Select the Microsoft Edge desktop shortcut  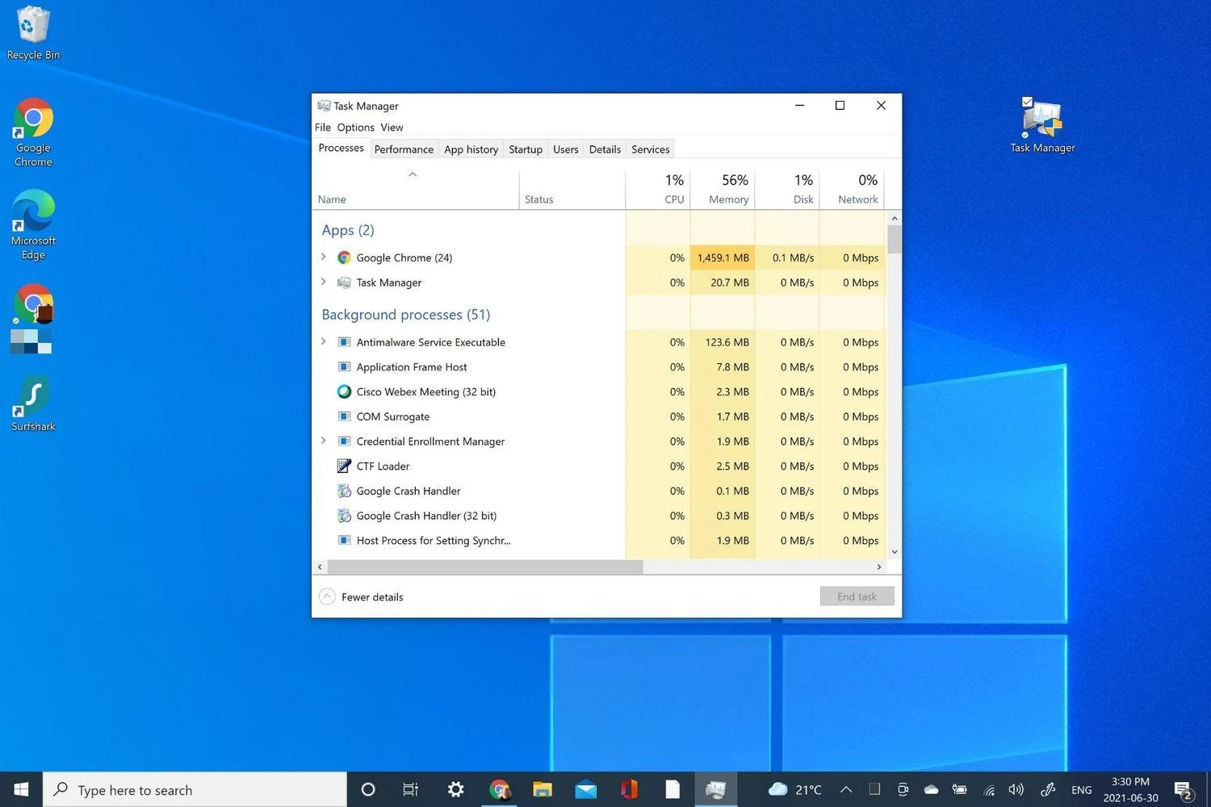click(x=33, y=225)
